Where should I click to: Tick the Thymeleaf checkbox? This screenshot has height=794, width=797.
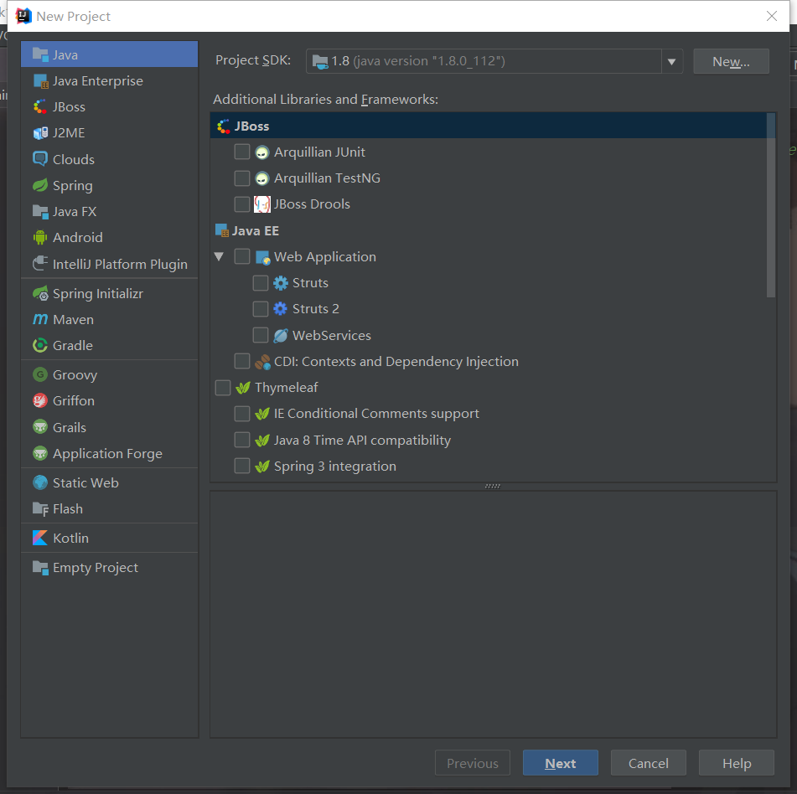(x=223, y=388)
